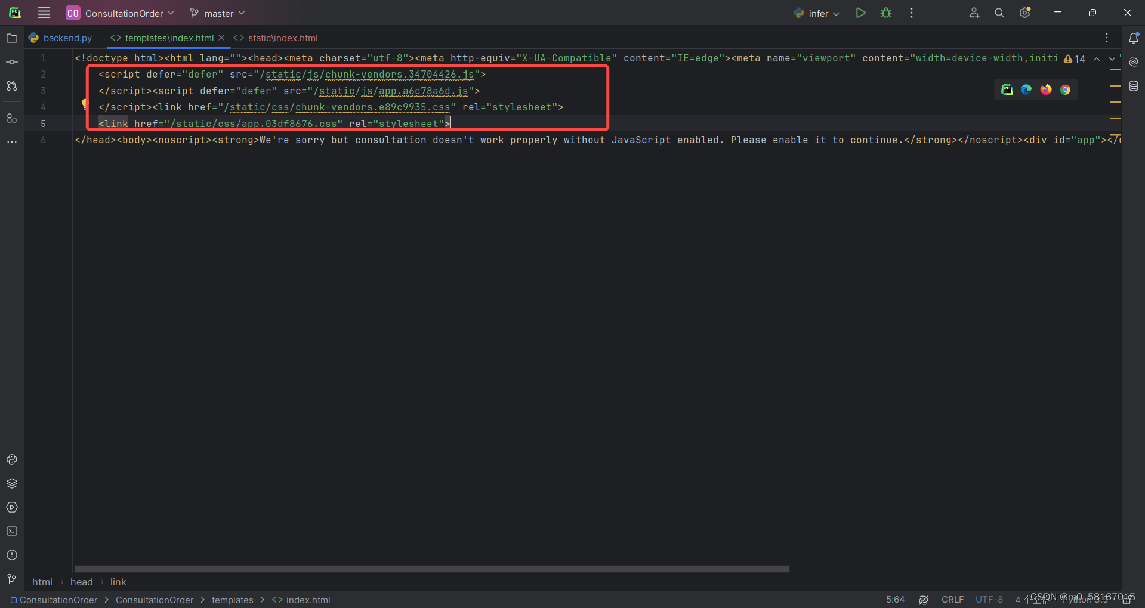This screenshot has width=1145, height=608.
Task: Open the ConsultationOrder project dropdown
Action: click(x=120, y=13)
